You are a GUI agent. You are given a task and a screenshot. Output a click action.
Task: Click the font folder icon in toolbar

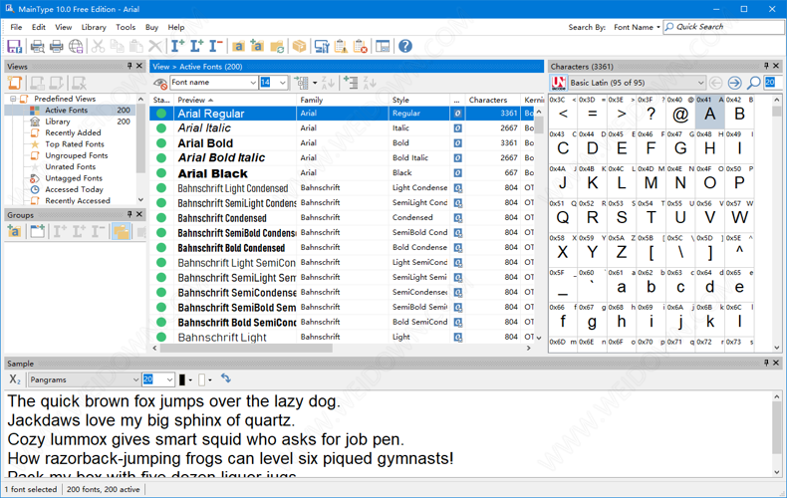tap(238, 46)
